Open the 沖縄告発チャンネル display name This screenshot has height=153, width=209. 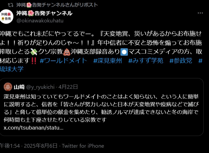(44, 13)
